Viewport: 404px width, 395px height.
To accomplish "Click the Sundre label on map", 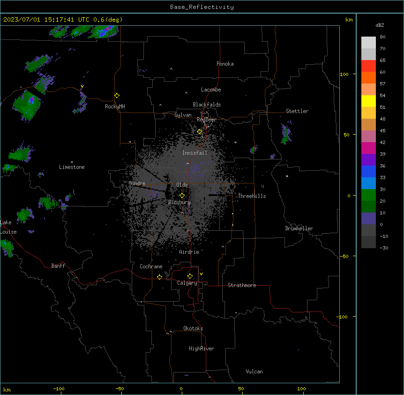I will tap(137, 183).
